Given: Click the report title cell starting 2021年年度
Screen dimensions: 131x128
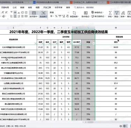Looking at the screenshot, I should pos(59,32).
